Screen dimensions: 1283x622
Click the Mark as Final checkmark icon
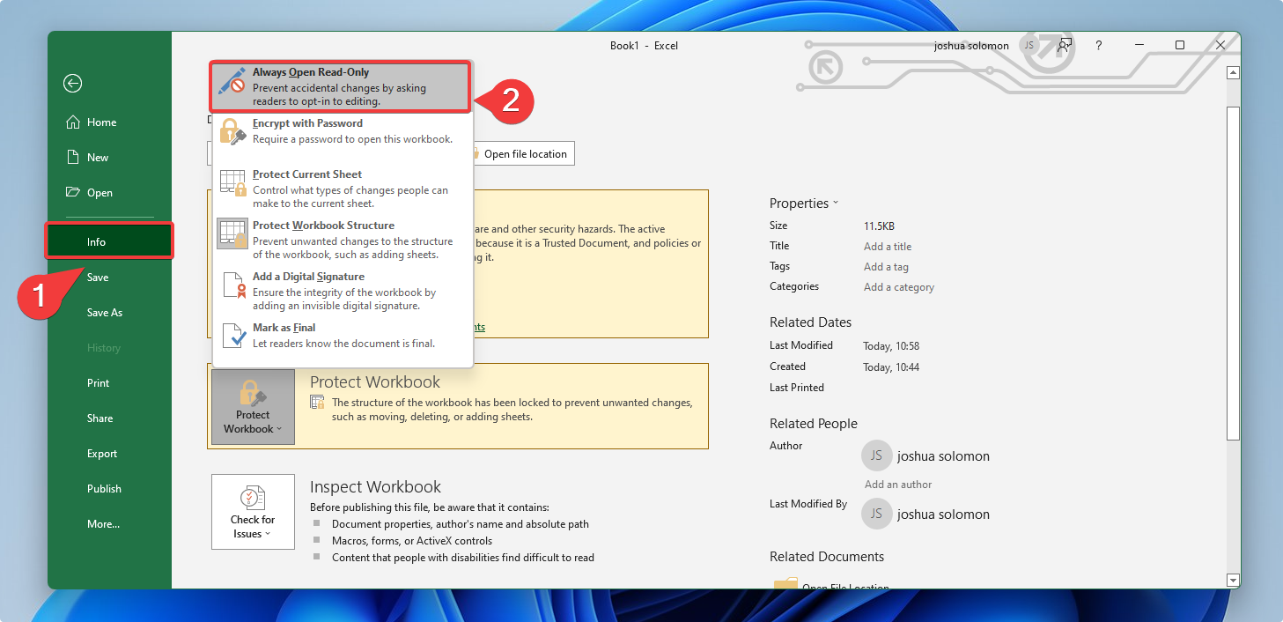(232, 335)
